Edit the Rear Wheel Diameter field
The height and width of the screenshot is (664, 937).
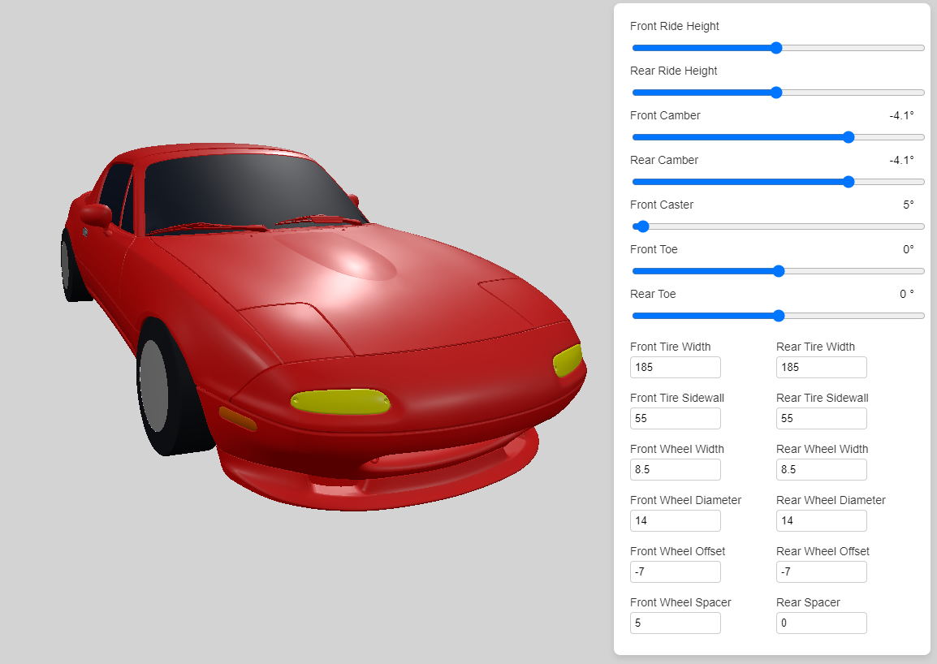coord(821,521)
